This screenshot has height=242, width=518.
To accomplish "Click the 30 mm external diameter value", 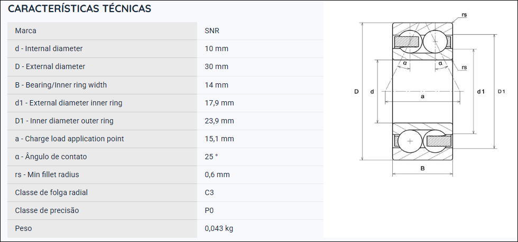I will (x=216, y=66).
